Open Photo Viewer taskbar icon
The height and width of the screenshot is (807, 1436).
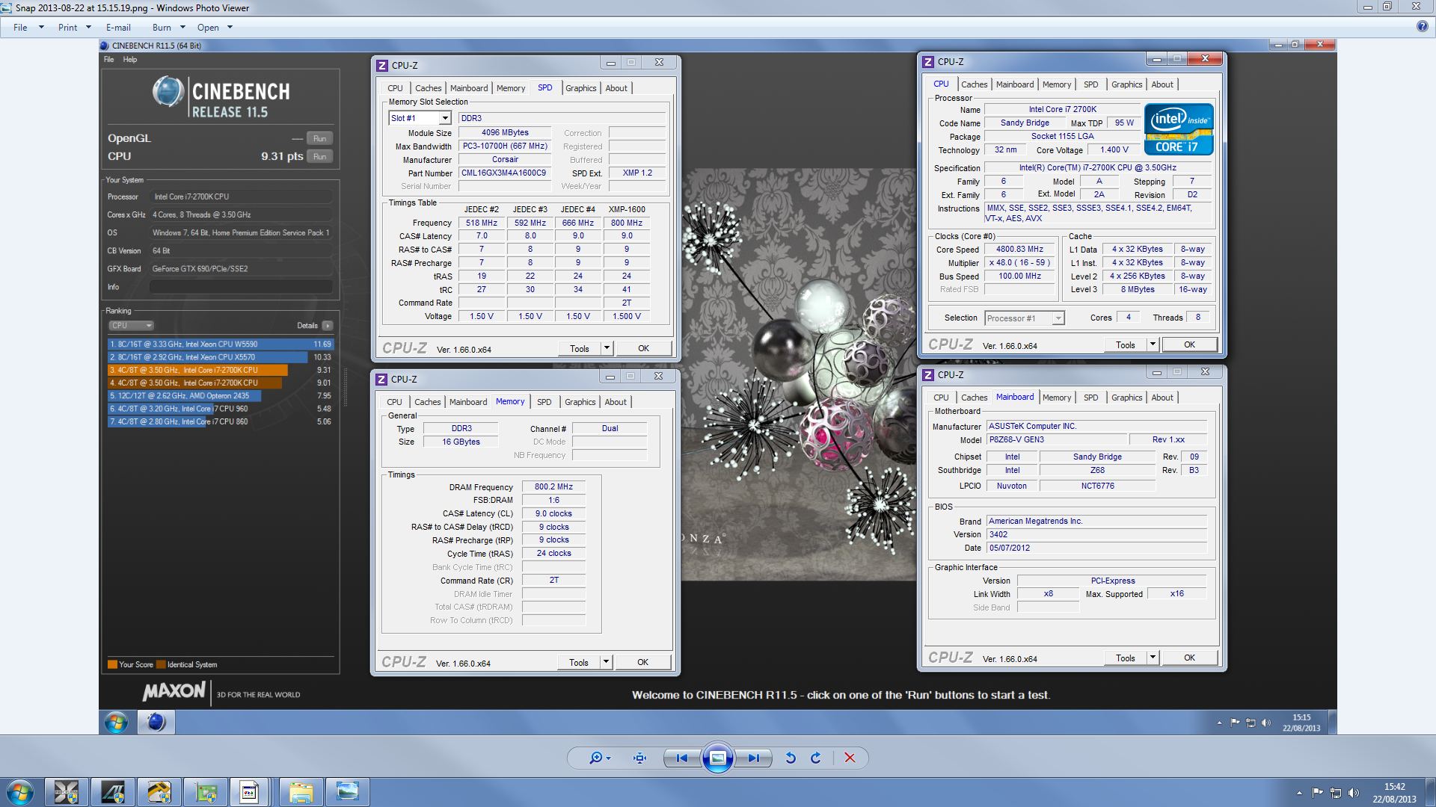coord(347,792)
